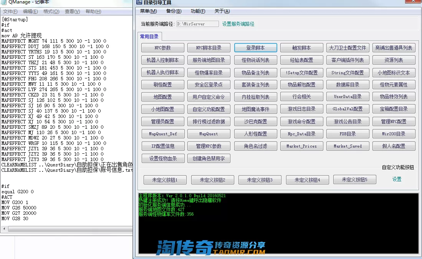Click the MapQuest_Def button
The image size is (422, 259).
tap(163, 134)
